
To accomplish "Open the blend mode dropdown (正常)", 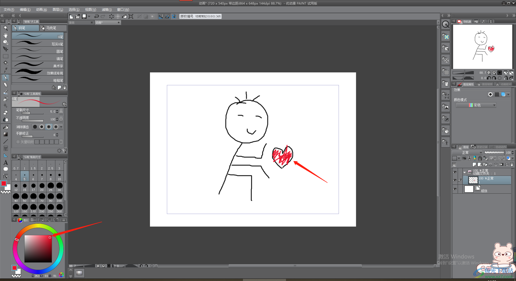I will point(468,153).
